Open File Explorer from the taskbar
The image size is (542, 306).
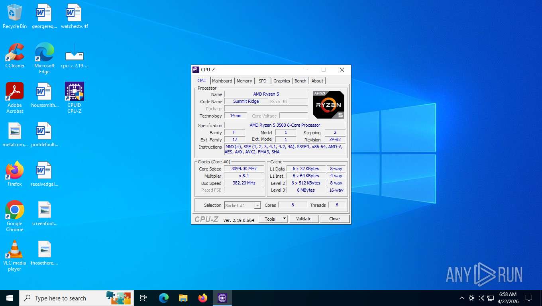coord(183,298)
